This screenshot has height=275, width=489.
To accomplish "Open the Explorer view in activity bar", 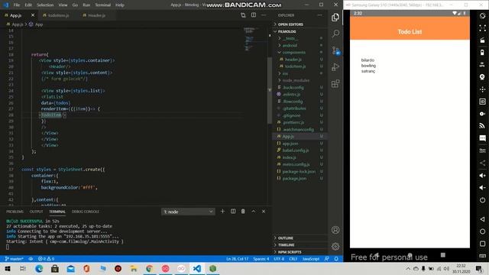I will tap(335, 18).
